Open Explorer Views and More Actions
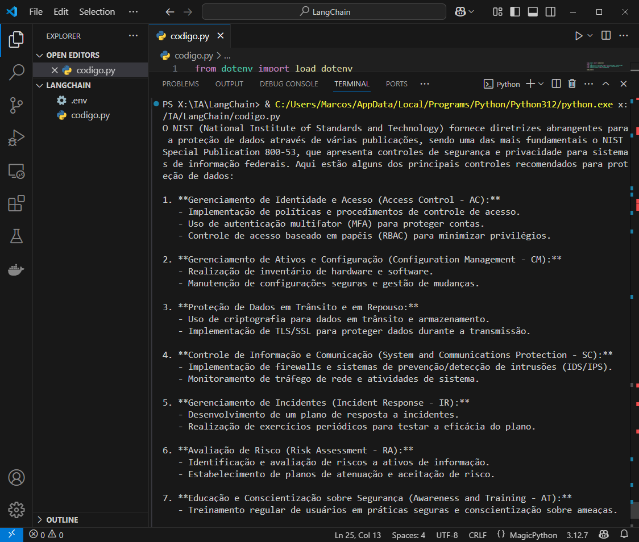Screen dimensions: 639x542 point(133,36)
